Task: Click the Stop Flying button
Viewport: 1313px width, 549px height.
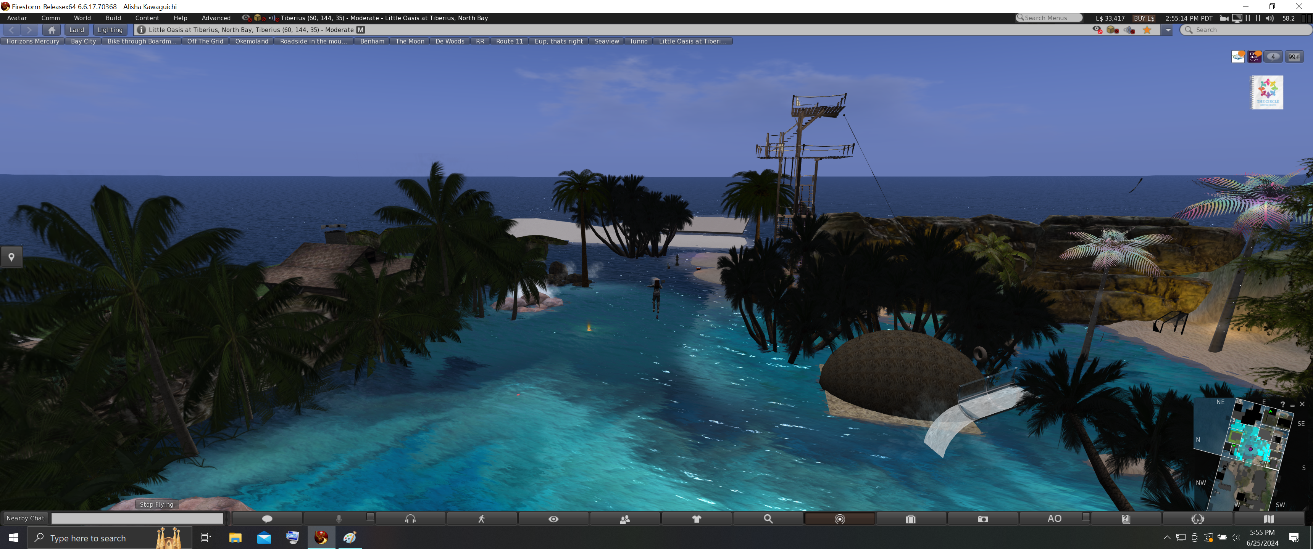Action: point(156,504)
